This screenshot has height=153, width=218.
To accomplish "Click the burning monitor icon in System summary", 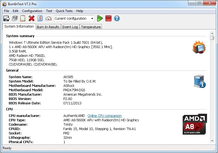I will click(199, 47).
